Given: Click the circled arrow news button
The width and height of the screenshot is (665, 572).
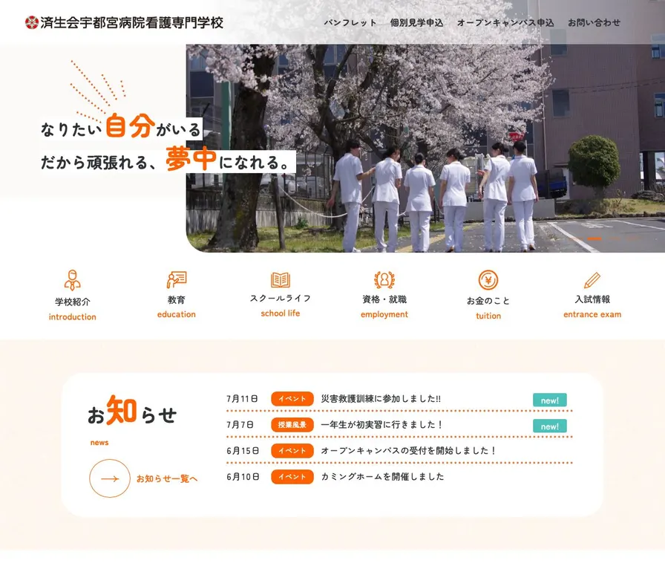Looking at the screenshot, I should tap(109, 478).
